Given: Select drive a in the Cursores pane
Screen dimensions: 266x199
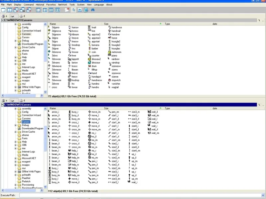Looking at the screenshot, I should coord(4,16).
